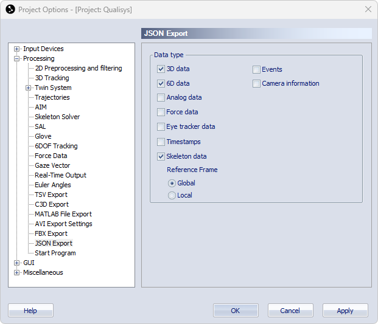This screenshot has width=378, height=324.
Task: Select 6DOF Tracking in the tree
Action: click(x=56, y=146)
